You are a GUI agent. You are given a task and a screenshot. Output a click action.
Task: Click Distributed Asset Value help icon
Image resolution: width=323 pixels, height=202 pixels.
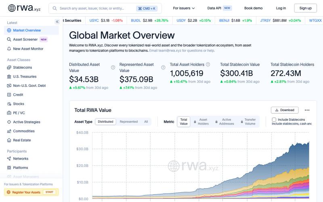click(113, 67)
